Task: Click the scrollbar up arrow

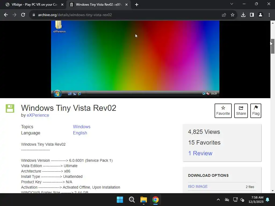Action: point(273,23)
